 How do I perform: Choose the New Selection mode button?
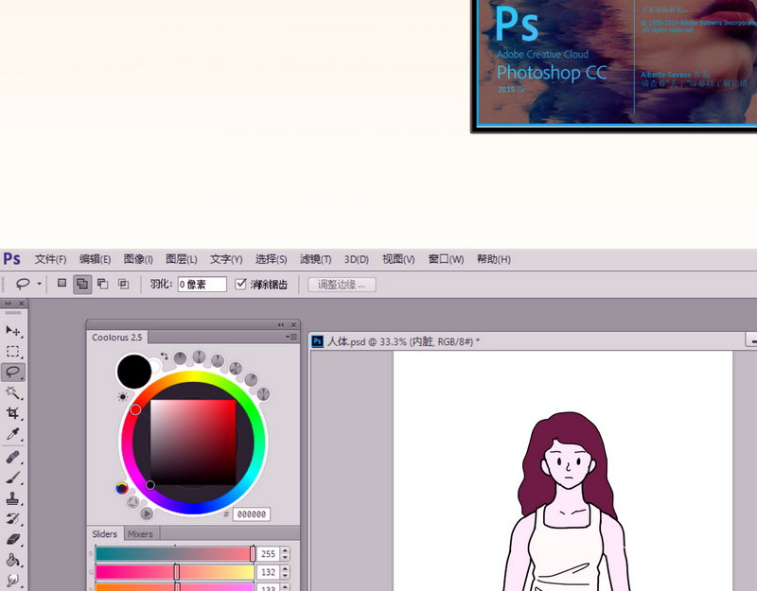click(62, 284)
